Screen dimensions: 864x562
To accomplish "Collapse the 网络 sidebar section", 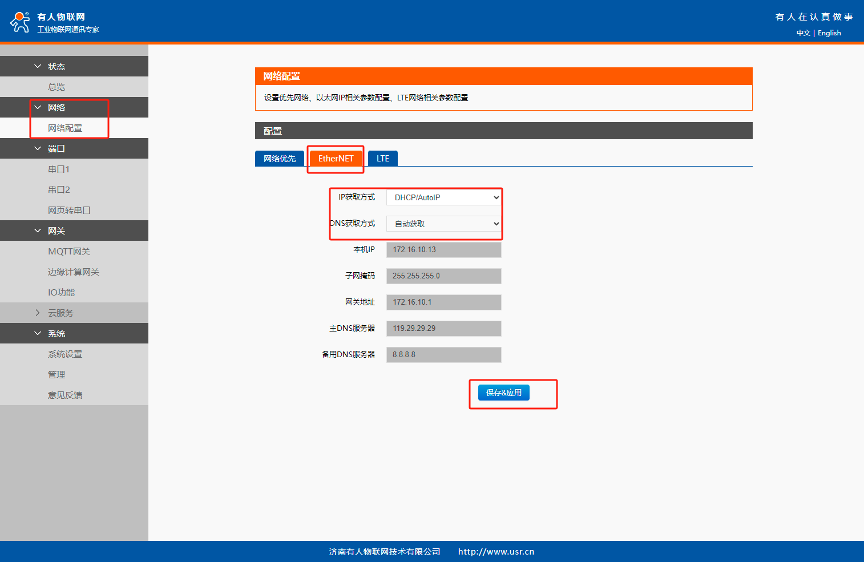I will pyautogui.click(x=56, y=107).
